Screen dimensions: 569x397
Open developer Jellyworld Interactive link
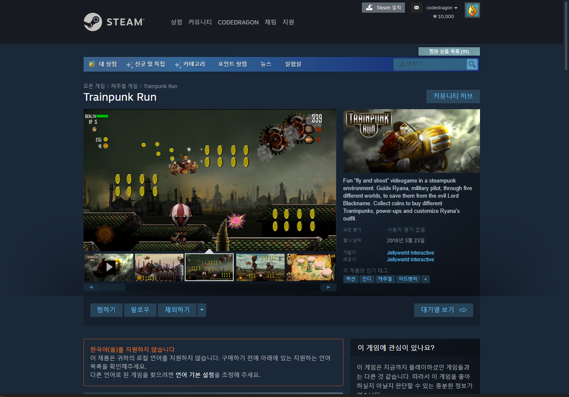410,253
